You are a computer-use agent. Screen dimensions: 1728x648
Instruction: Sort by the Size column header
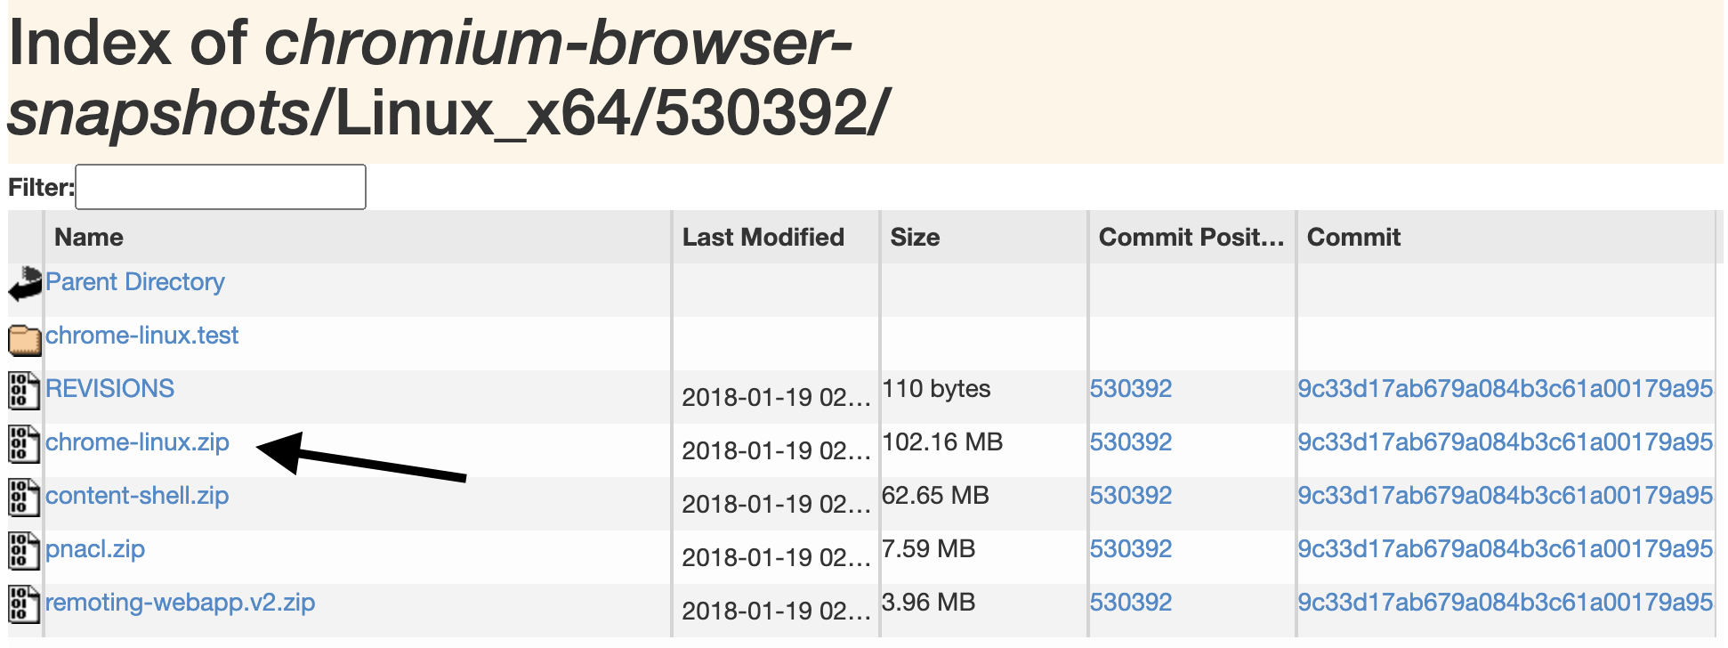[x=915, y=238]
